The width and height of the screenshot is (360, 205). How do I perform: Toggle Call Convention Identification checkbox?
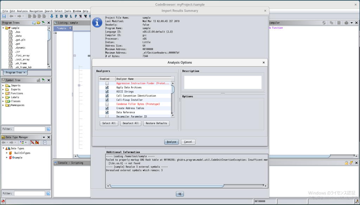107,96
